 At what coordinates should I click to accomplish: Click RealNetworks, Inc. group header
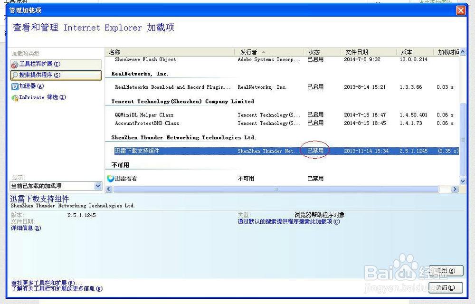(140, 74)
